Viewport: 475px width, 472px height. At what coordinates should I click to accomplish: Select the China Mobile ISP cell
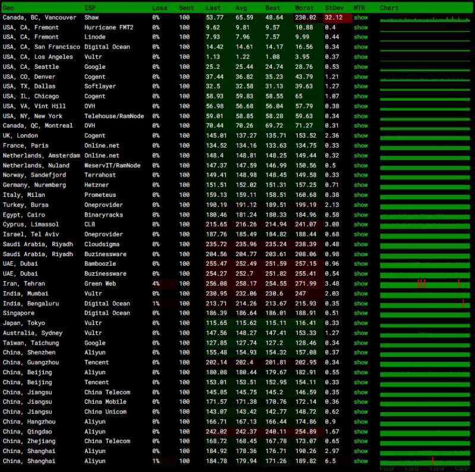pyautogui.click(x=106, y=402)
